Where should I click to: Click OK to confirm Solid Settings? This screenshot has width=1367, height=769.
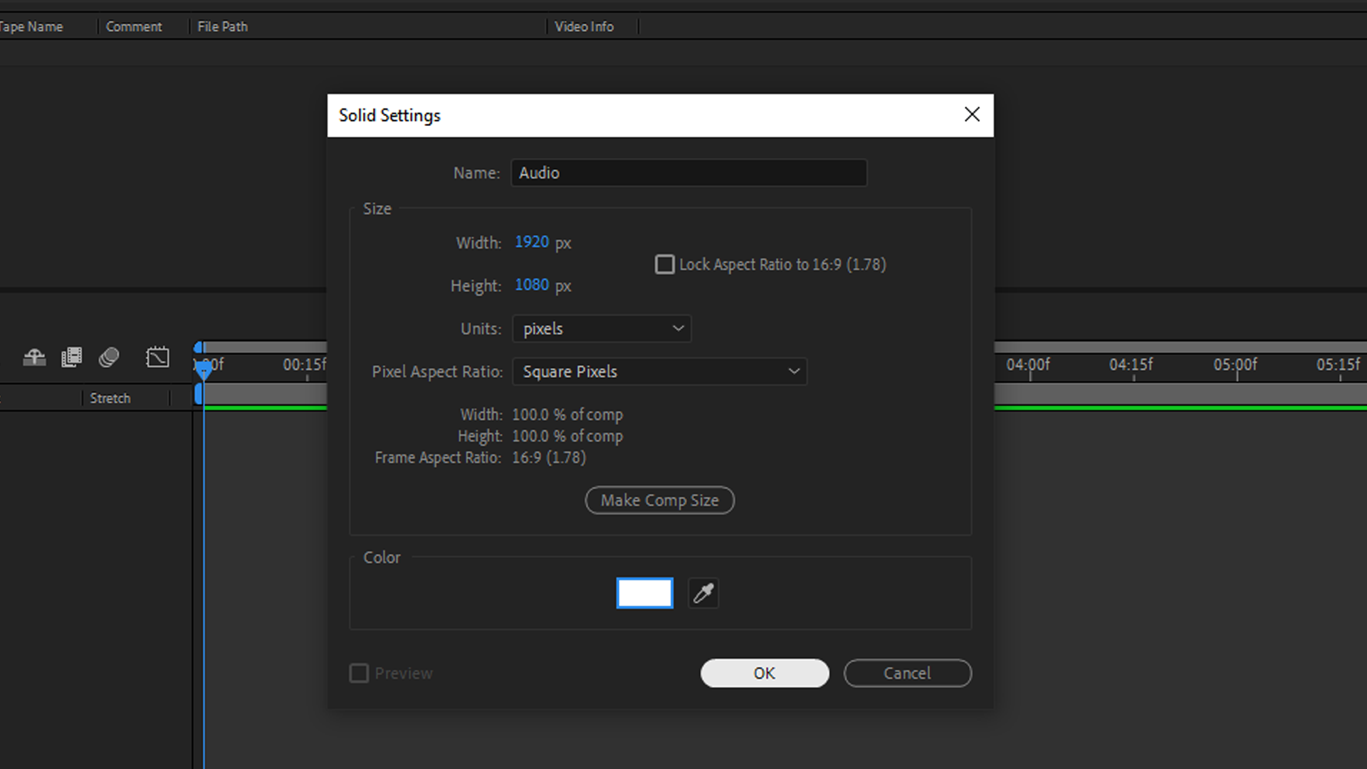(x=764, y=672)
